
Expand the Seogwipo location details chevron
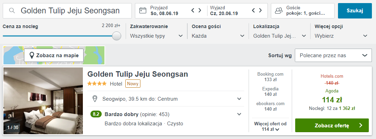point(239,99)
